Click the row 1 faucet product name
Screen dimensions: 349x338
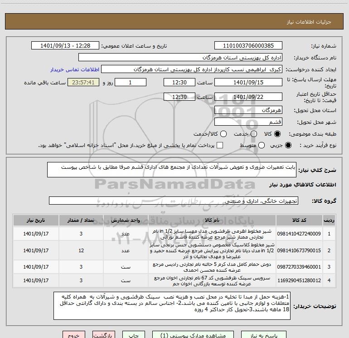212,234
